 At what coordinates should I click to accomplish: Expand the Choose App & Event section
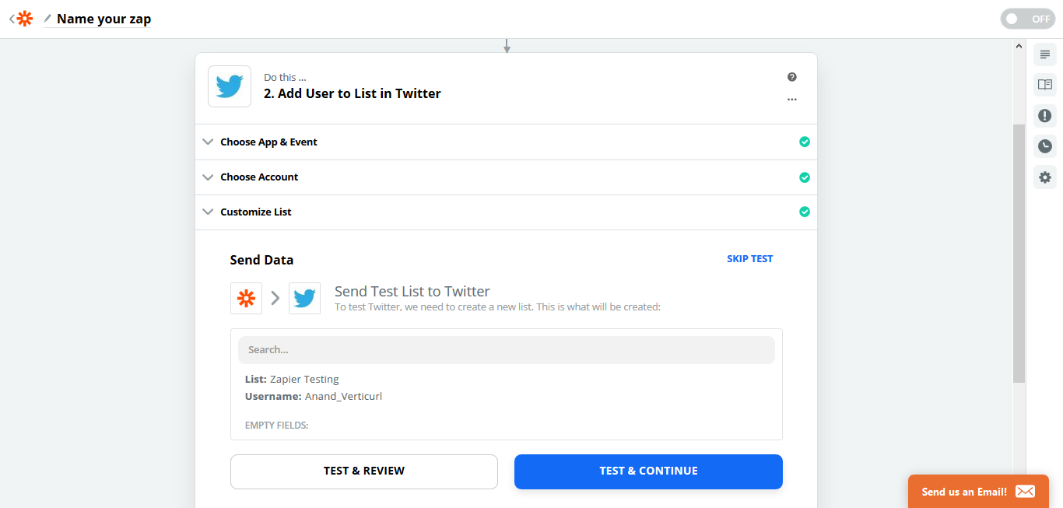pos(506,142)
